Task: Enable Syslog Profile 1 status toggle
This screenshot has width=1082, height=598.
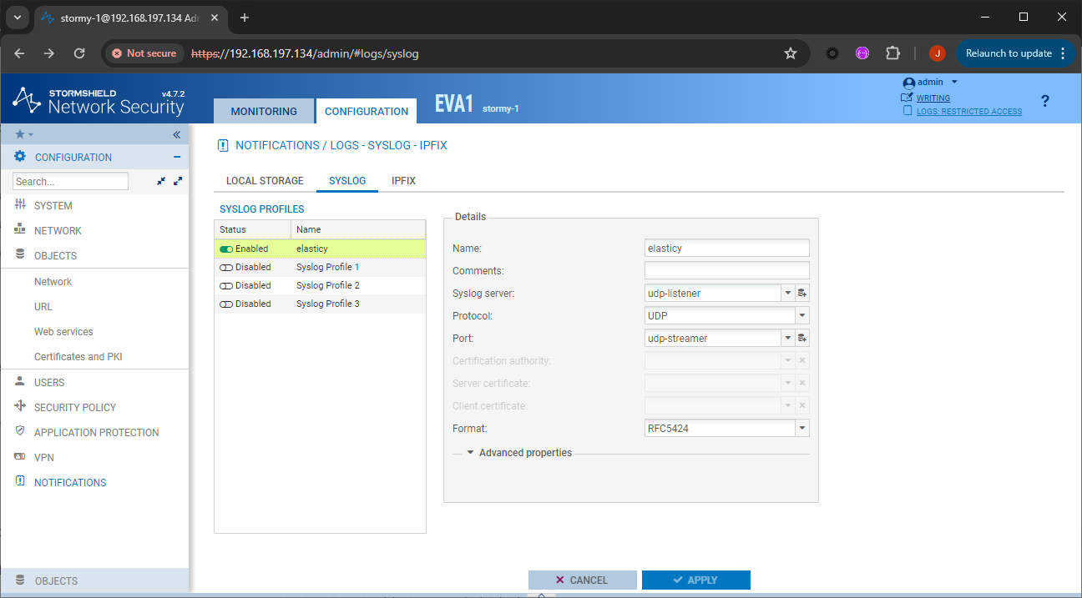Action: click(x=225, y=267)
